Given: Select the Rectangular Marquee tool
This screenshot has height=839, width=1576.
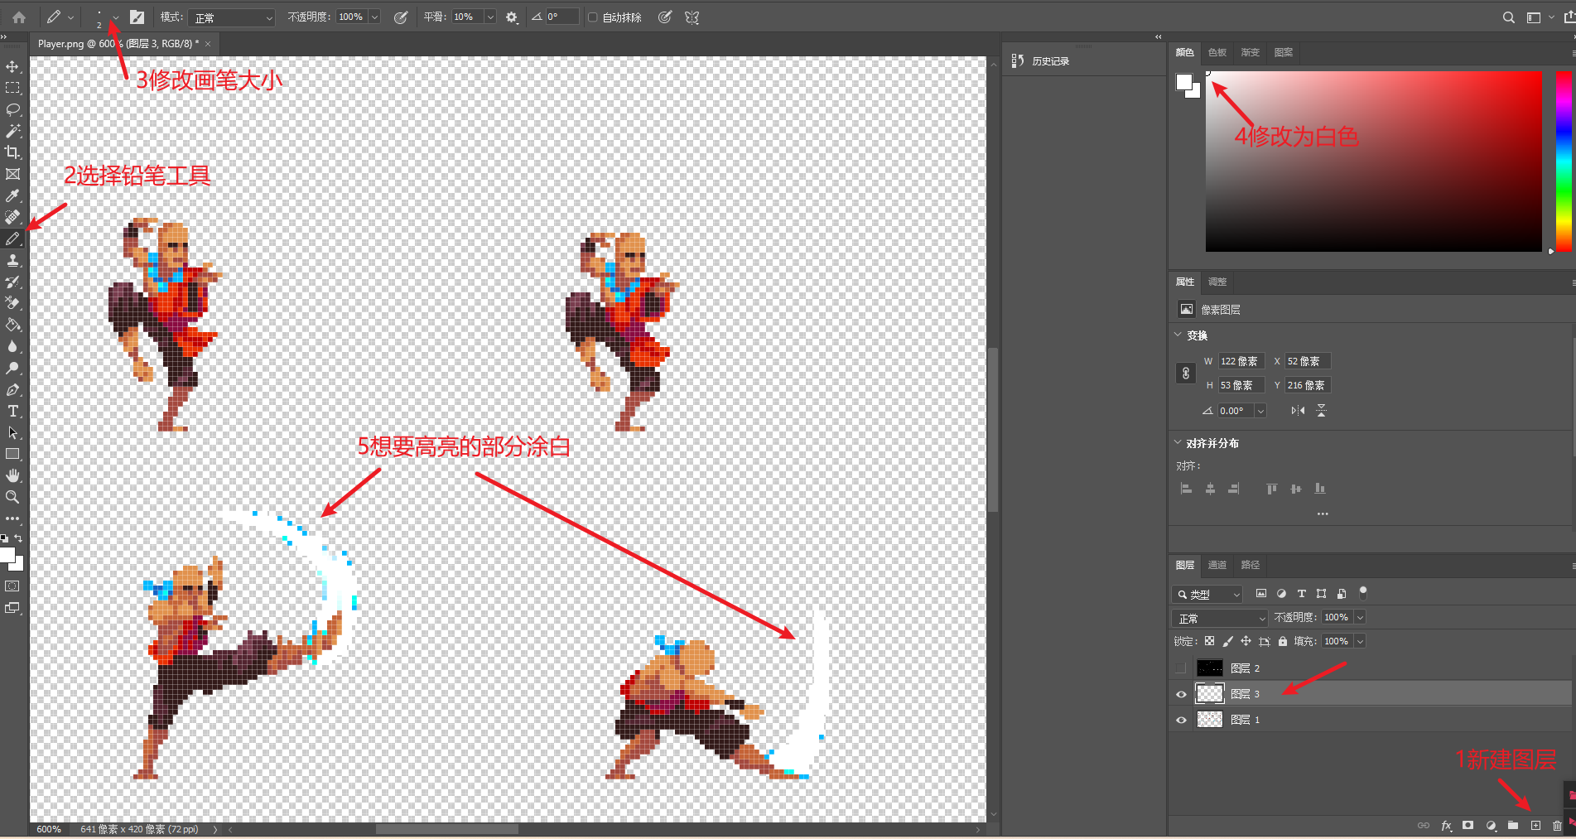Looking at the screenshot, I should [12, 88].
